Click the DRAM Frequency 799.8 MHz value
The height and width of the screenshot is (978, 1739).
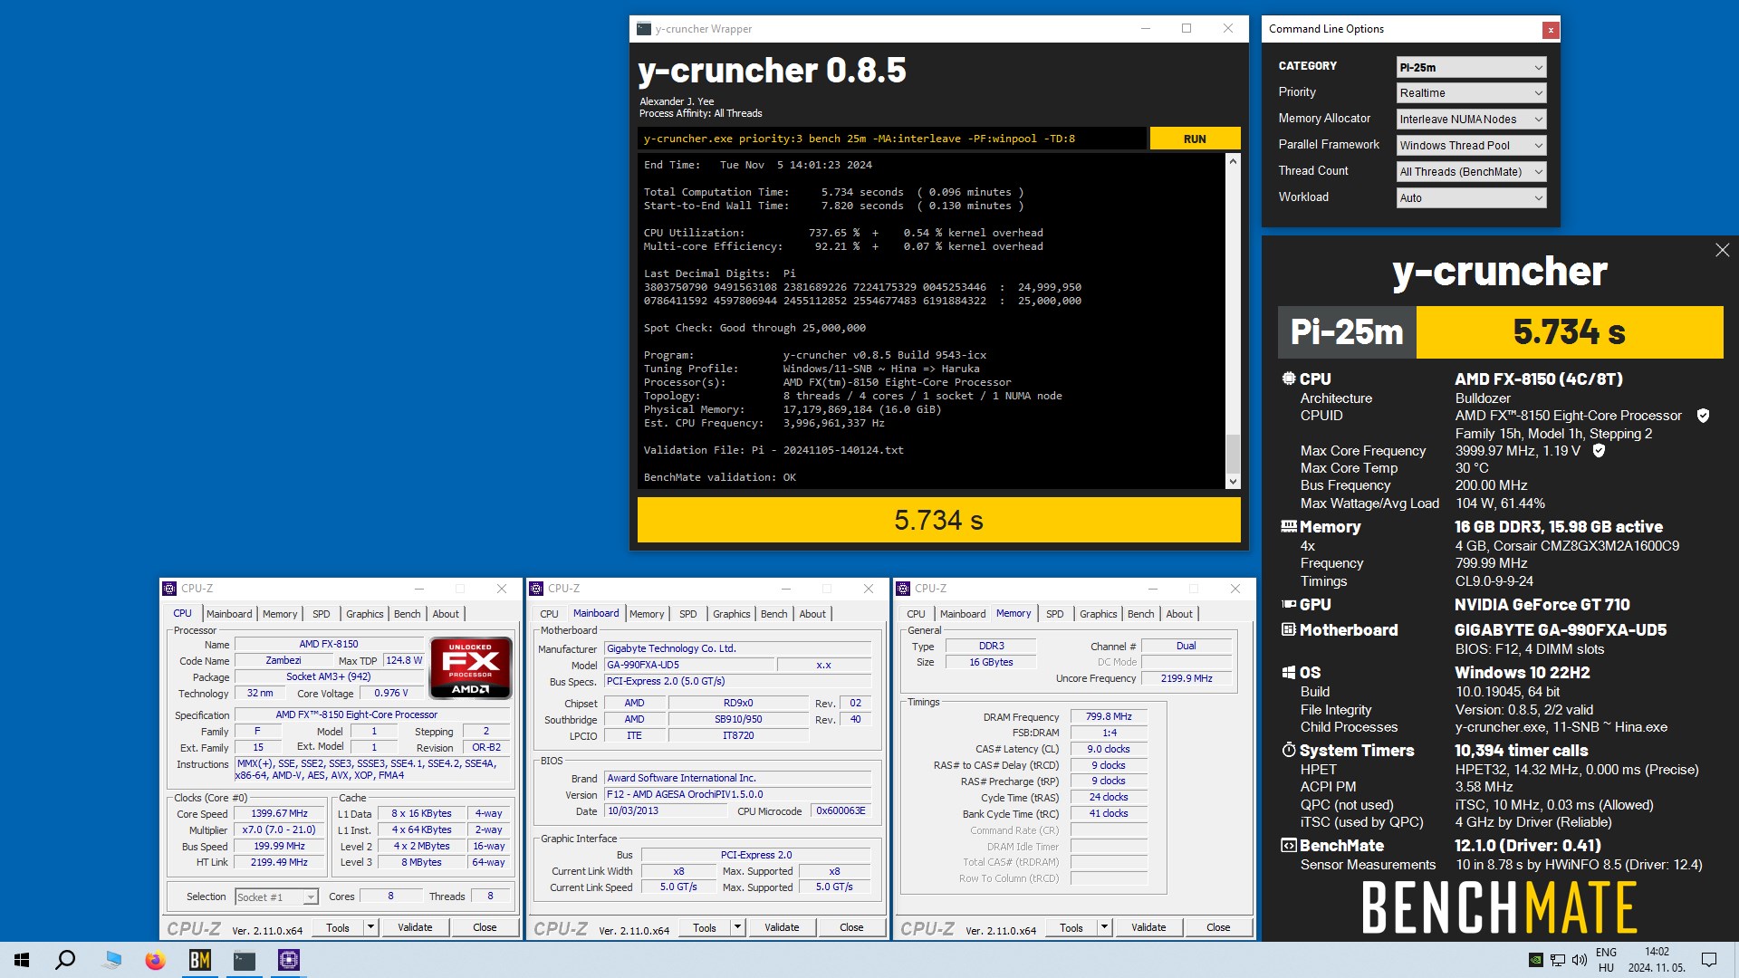pyautogui.click(x=1109, y=716)
